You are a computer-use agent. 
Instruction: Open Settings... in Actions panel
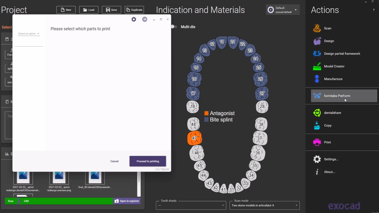point(331,159)
